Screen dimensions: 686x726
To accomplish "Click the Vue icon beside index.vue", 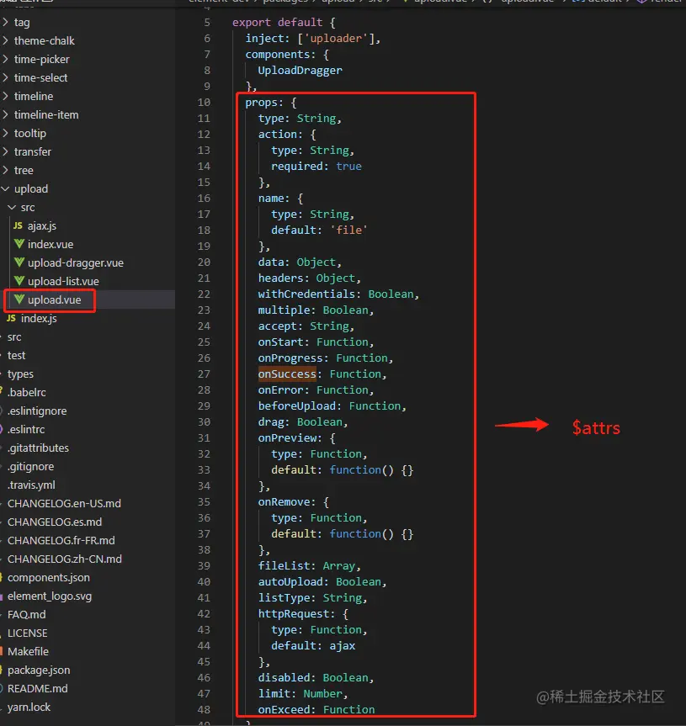I will pyautogui.click(x=19, y=244).
